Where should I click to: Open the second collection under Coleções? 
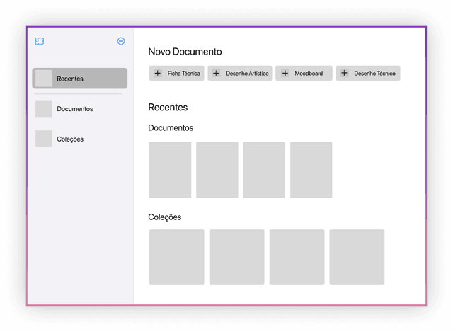pos(236,256)
